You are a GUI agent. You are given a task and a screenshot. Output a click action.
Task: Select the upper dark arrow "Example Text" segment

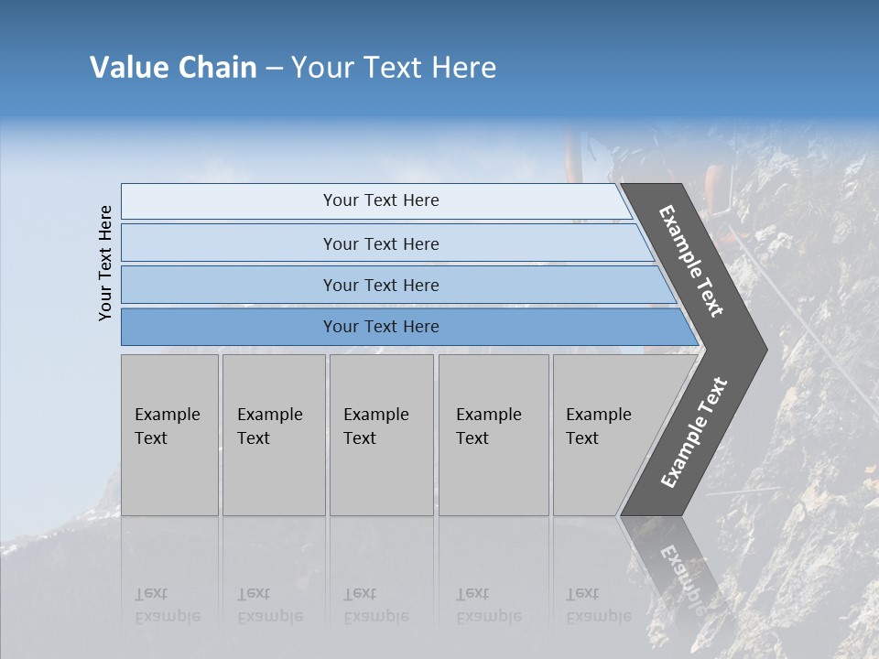[x=693, y=261]
